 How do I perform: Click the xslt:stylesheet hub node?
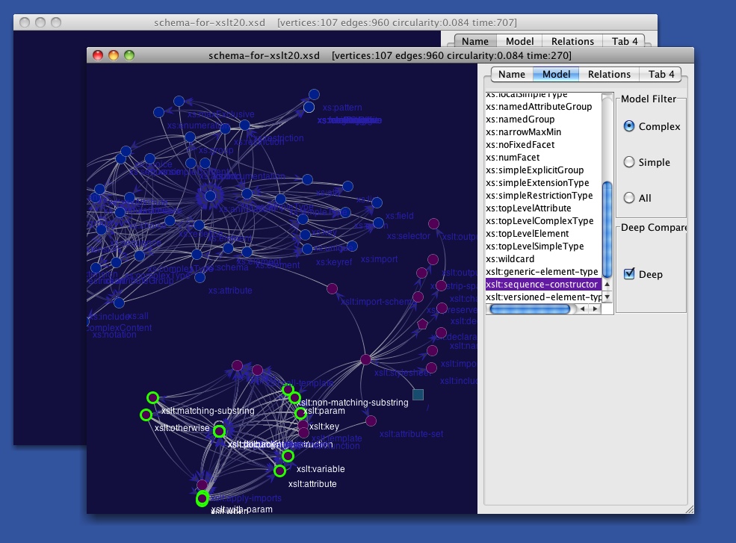pos(365,360)
